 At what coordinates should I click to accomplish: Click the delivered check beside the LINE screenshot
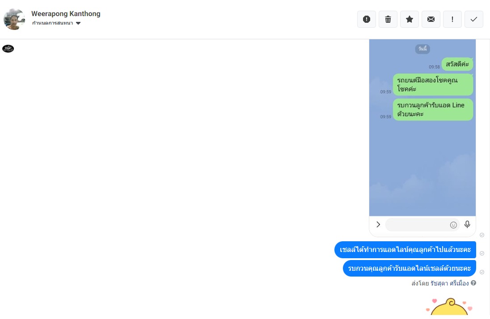click(x=482, y=235)
